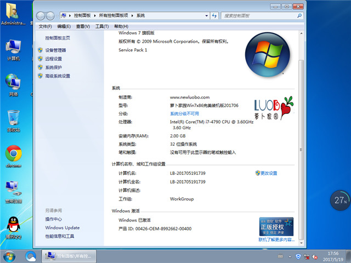The height and width of the screenshot is (263, 351).
Task: Open 联机了解更多内容 link
Action: [276, 240]
